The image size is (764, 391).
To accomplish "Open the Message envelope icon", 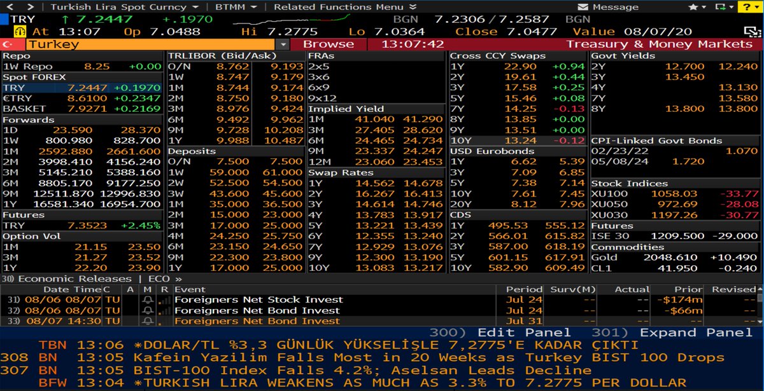I will pyautogui.click(x=583, y=7).
